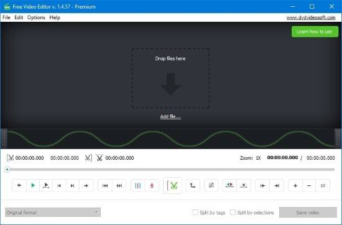Enable Split by selections checkbox
342x225 pixels.
click(233, 213)
